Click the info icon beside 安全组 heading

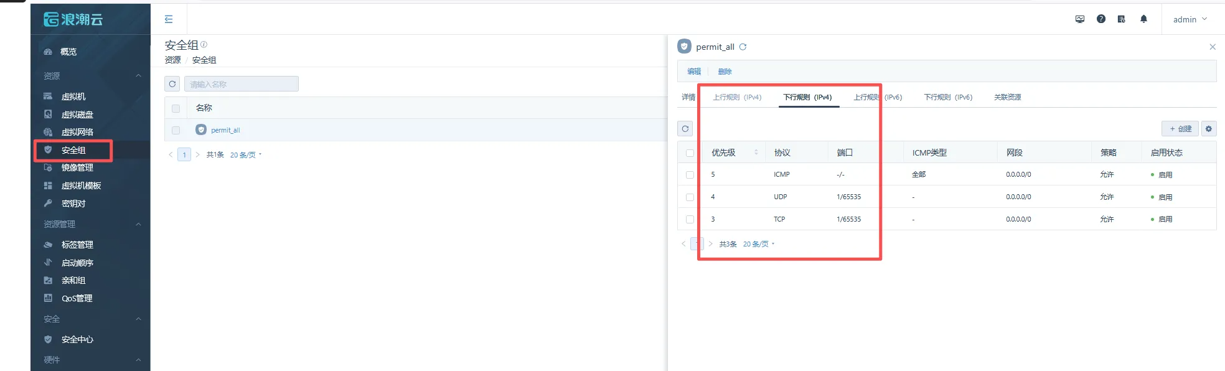point(204,45)
